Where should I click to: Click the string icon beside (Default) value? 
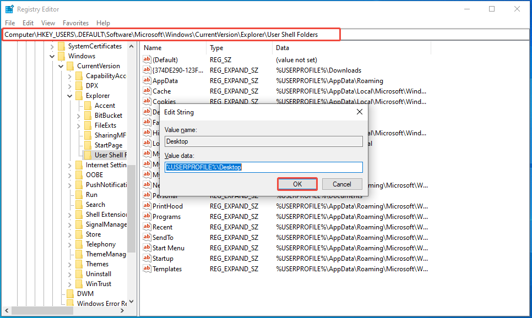(x=146, y=59)
